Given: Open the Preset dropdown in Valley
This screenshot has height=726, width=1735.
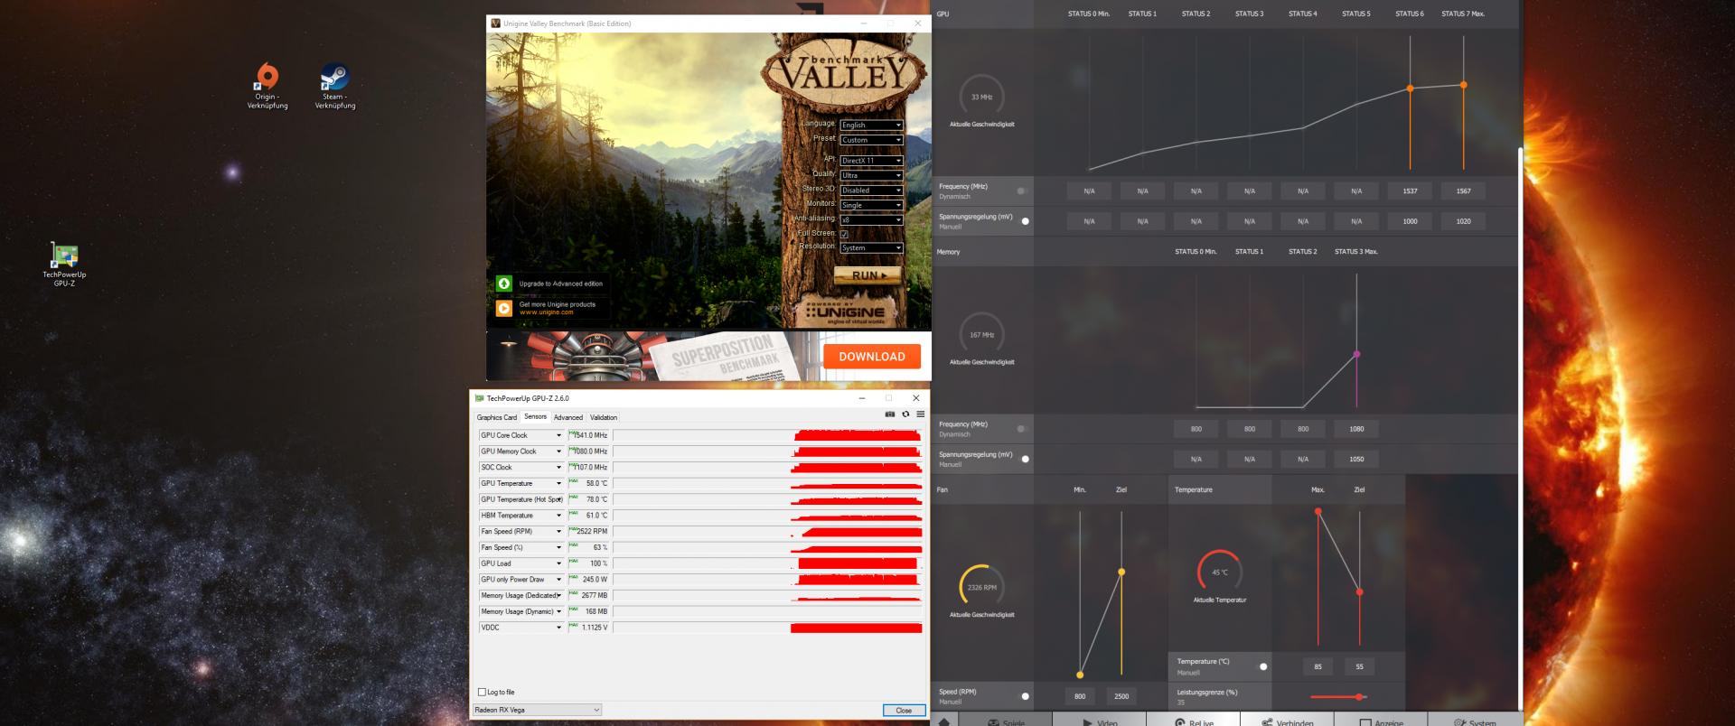Looking at the screenshot, I should pyautogui.click(x=871, y=140).
